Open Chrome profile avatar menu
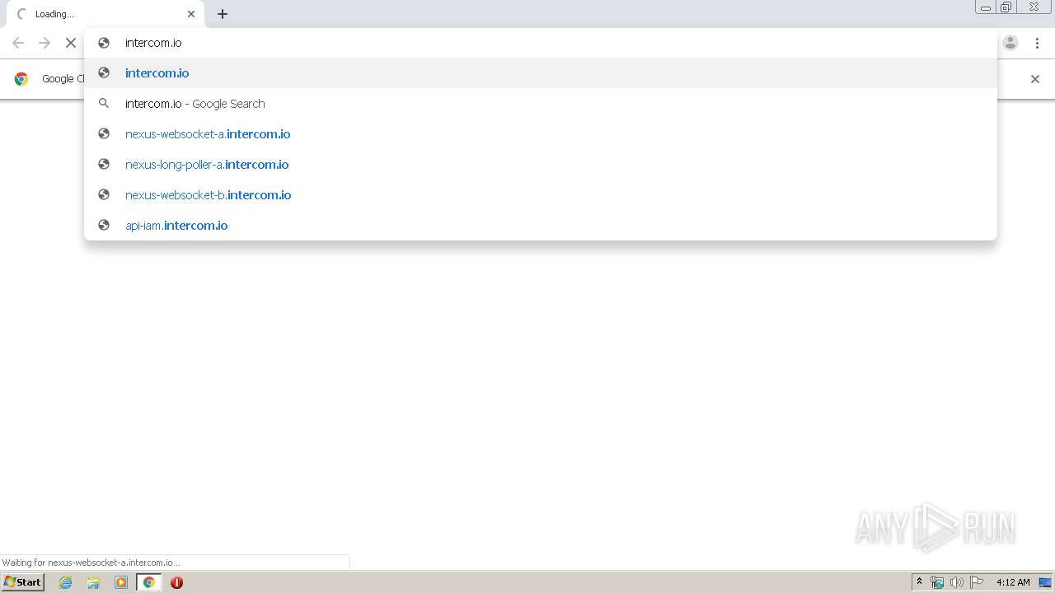The height and width of the screenshot is (593, 1055). (x=1010, y=43)
